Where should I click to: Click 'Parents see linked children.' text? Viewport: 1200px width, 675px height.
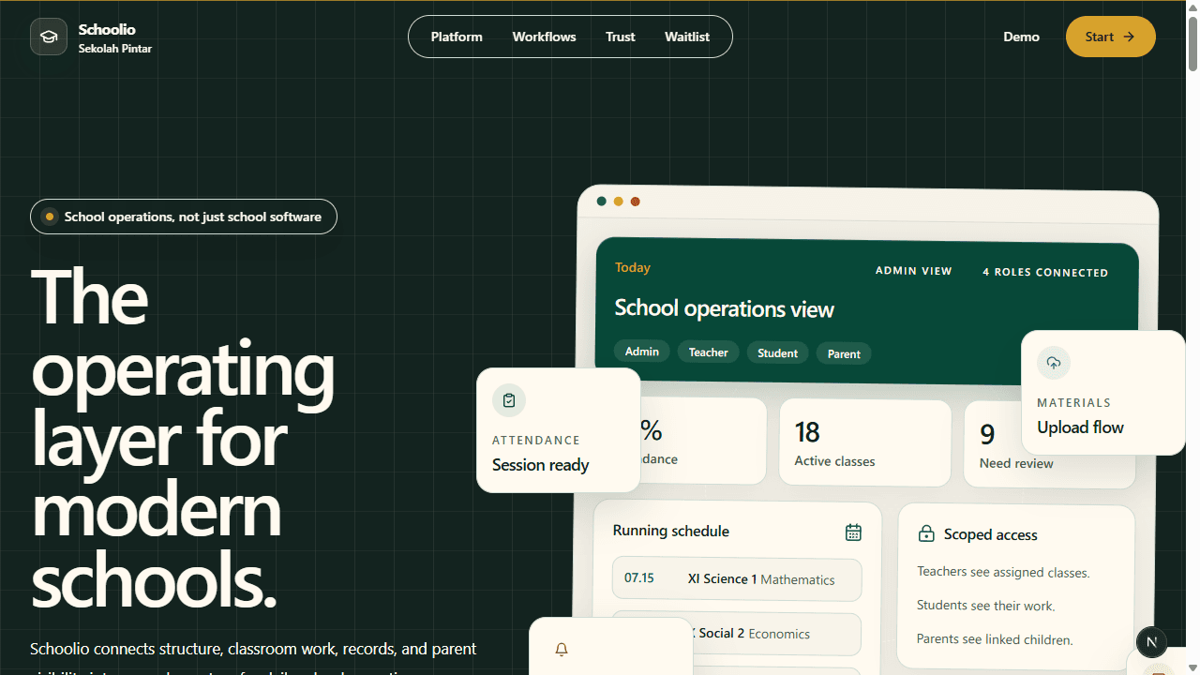[995, 639]
